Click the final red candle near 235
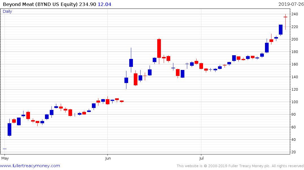This screenshot has width=304, height=170. point(285,22)
